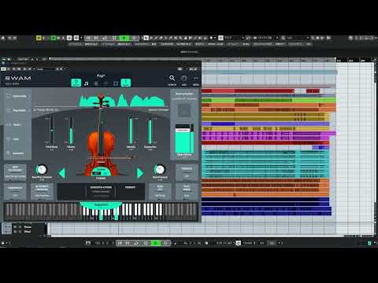Click the SWAM logo
The height and width of the screenshot is (283, 378).
point(18,78)
